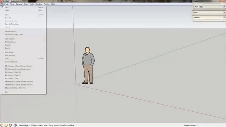The width and height of the screenshot is (226, 127).
Task: Choose Open... from the File menu
Action: pos(23,11)
